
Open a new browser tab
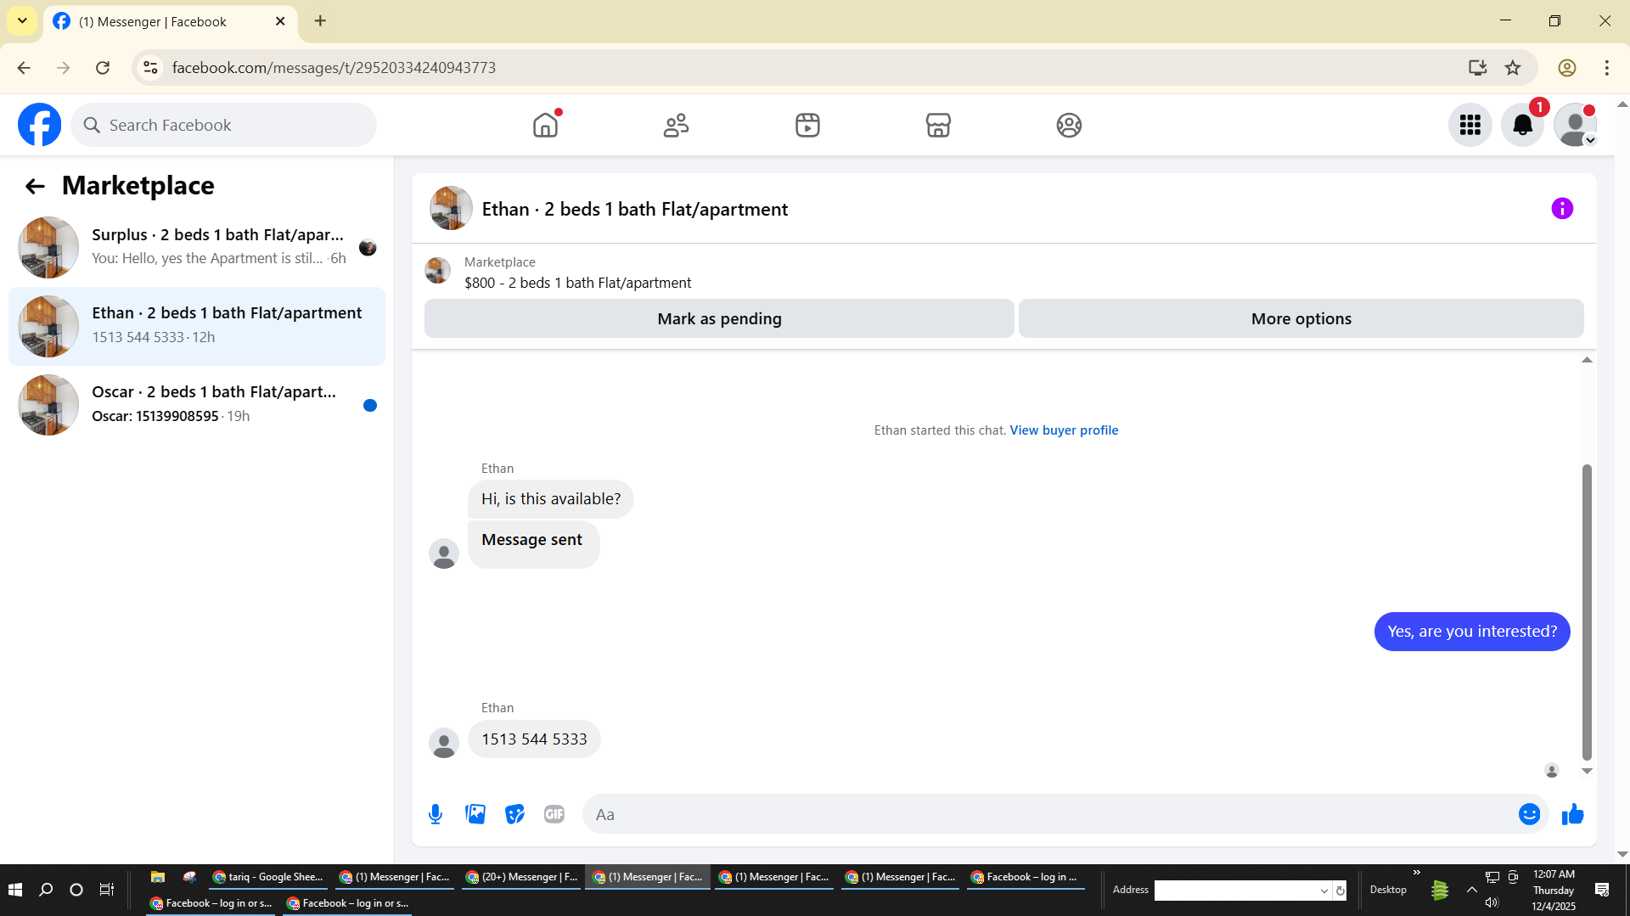[x=320, y=21]
